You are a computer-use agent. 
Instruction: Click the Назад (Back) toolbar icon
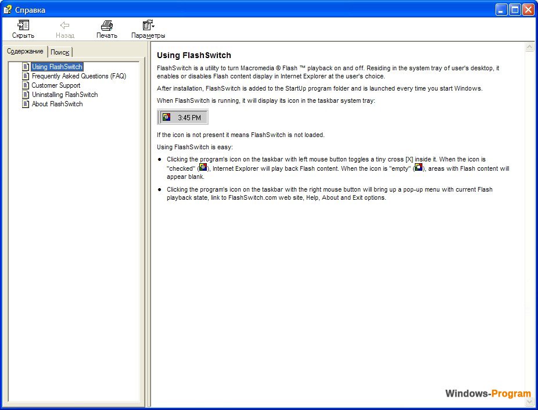pos(64,26)
